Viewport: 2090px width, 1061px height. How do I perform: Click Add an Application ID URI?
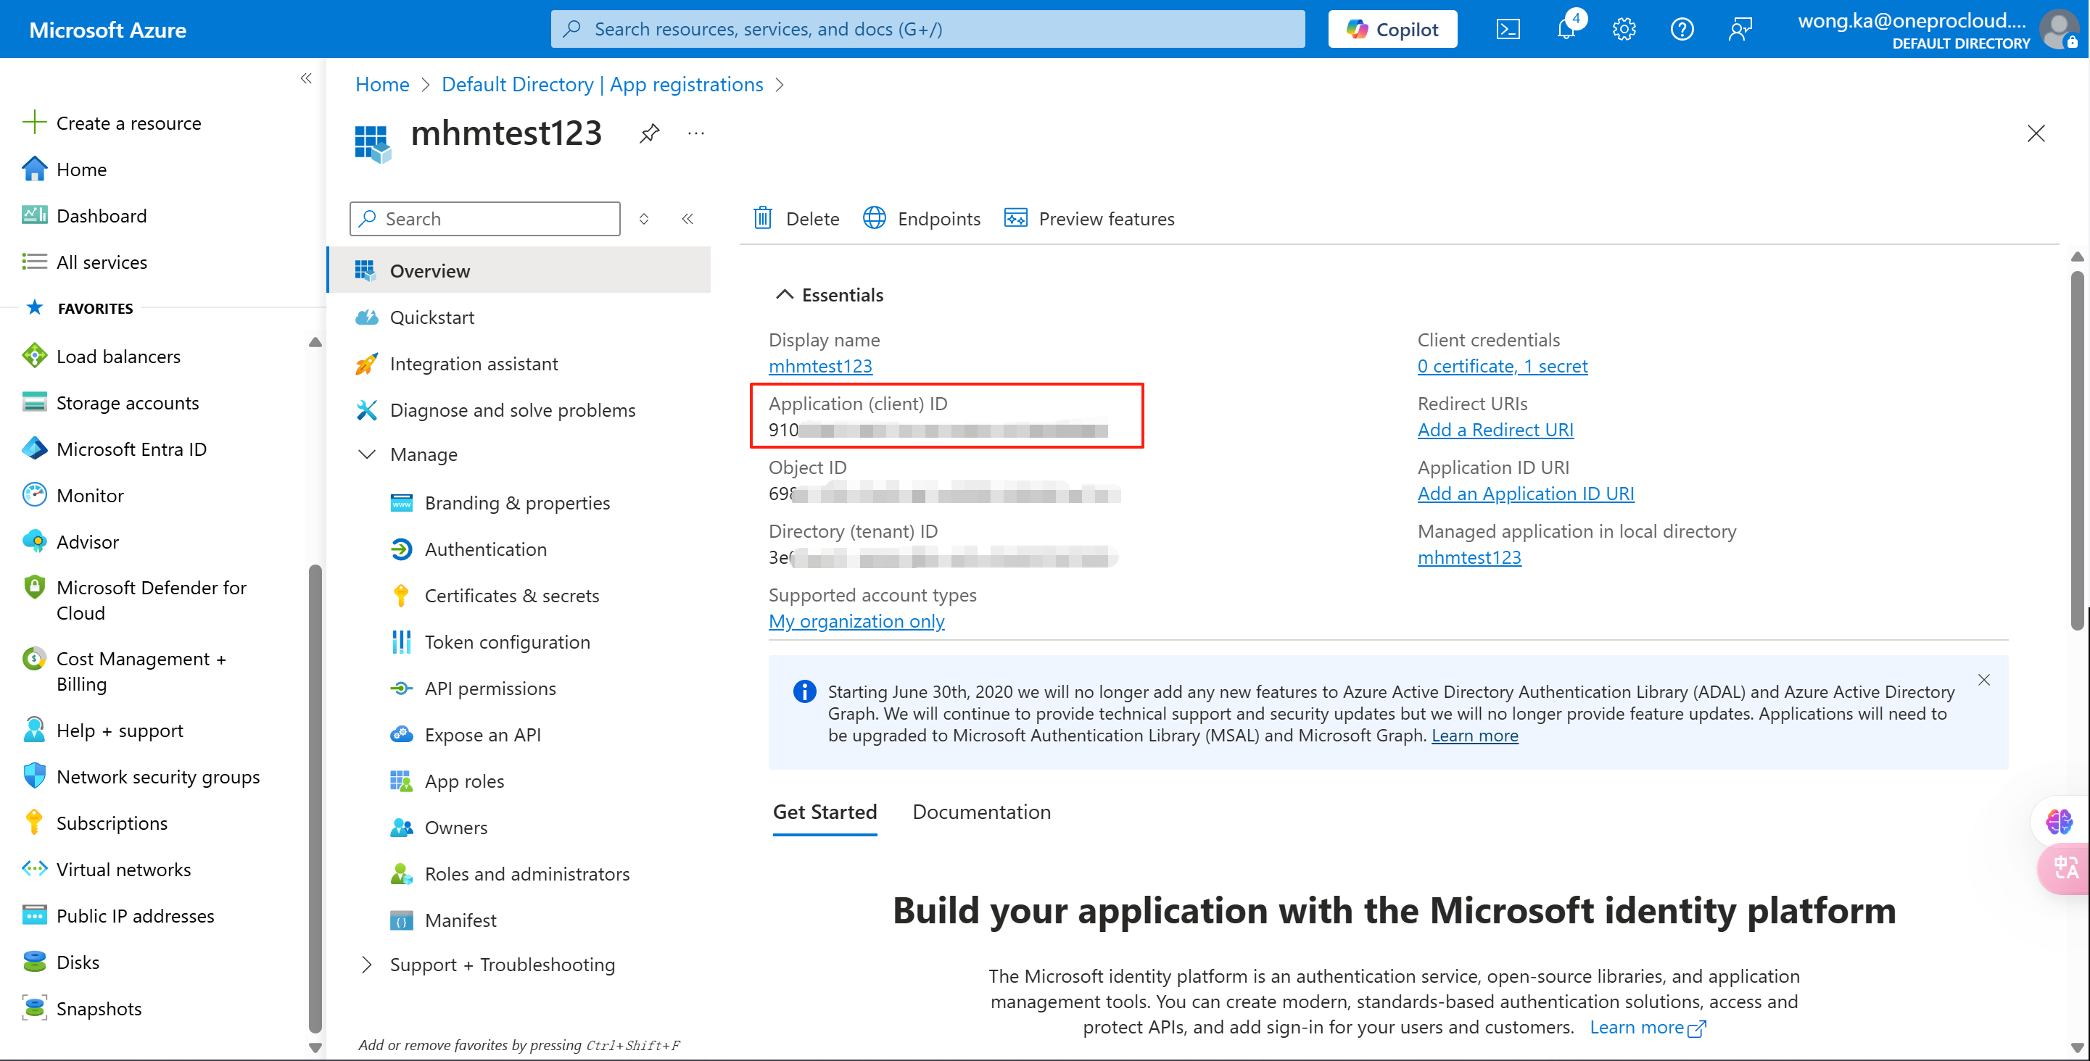pyautogui.click(x=1525, y=494)
